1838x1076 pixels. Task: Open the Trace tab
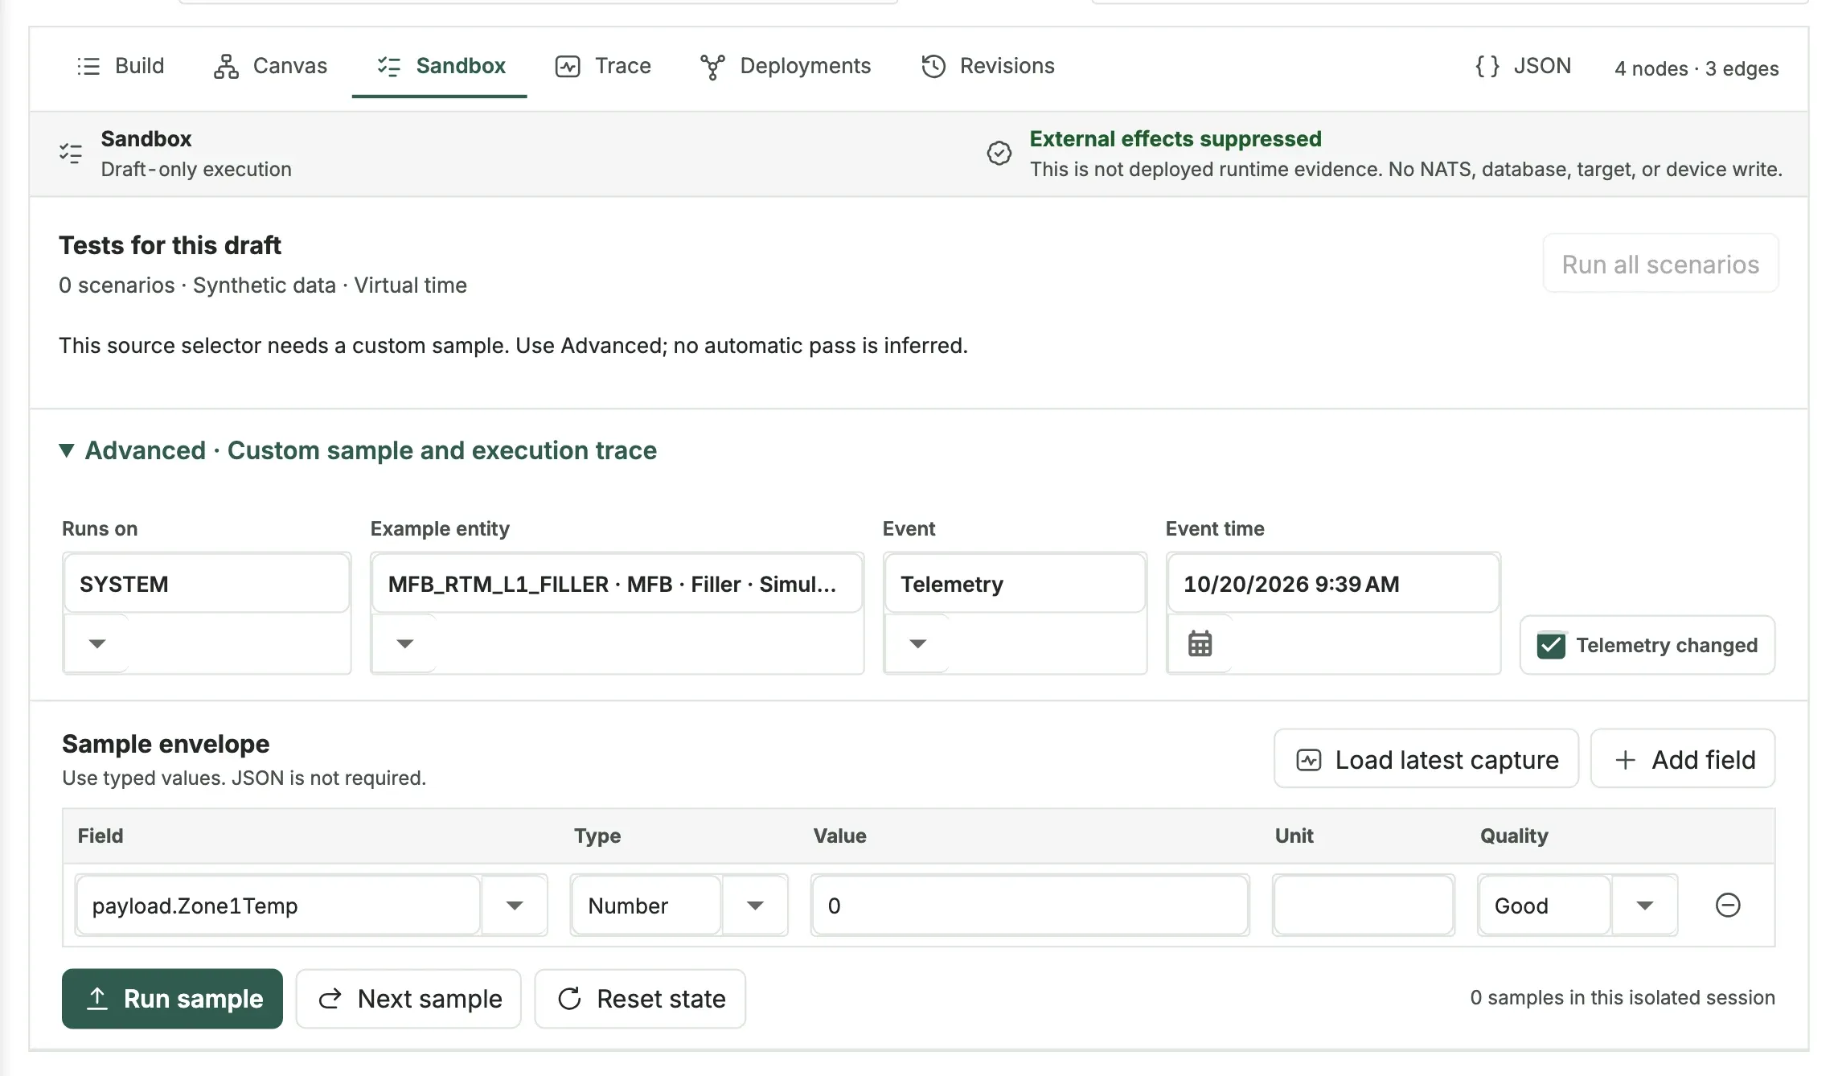(x=603, y=66)
